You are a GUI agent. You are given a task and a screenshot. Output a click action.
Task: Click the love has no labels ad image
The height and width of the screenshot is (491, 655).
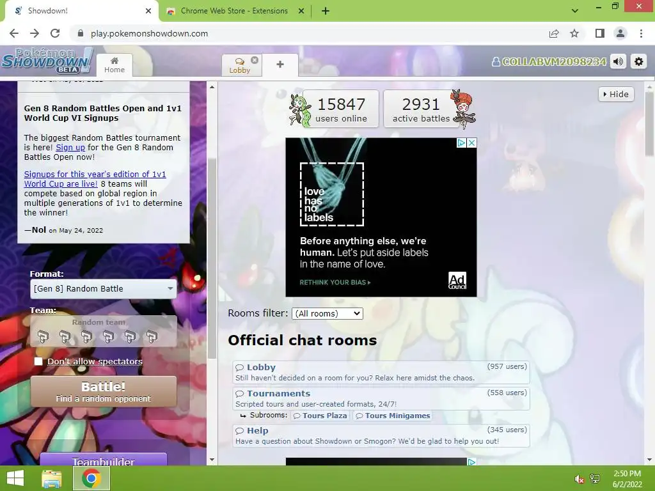point(332,194)
